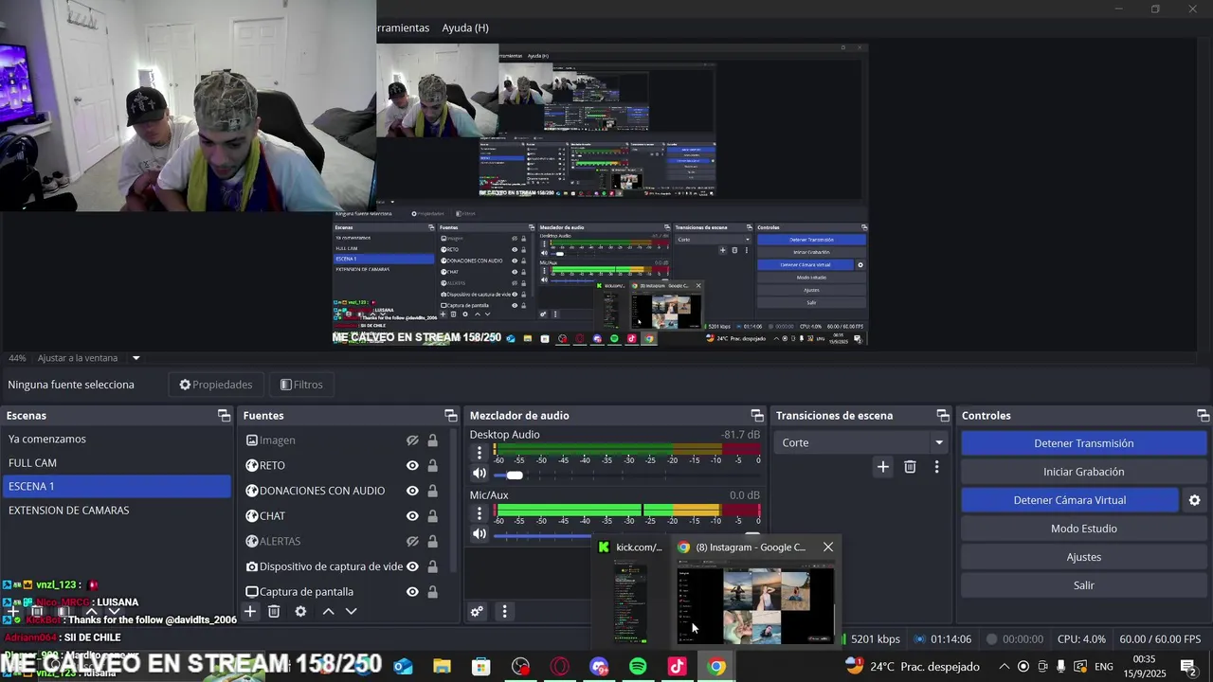Open the taskbar clock and date
Image resolution: width=1213 pixels, height=682 pixels.
tap(1145, 666)
